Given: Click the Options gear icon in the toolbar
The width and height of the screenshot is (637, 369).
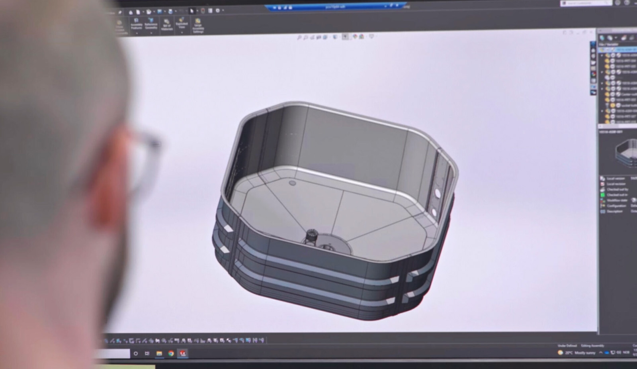Looking at the screenshot, I should click(x=218, y=11).
